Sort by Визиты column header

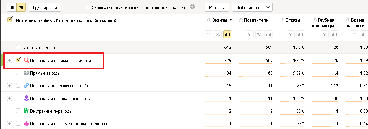click(220, 20)
